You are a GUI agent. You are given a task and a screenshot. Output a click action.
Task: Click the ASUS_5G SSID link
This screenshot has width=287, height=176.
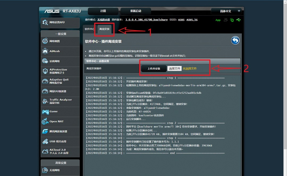pos(192,20)
